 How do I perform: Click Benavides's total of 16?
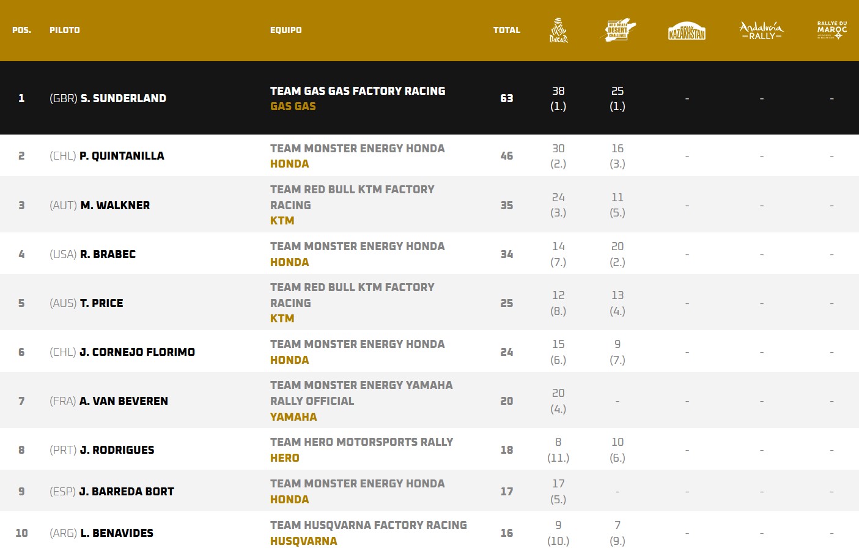click(507, 533)
